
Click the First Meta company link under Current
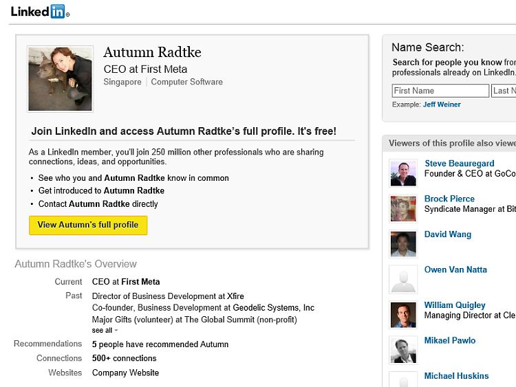coord(140,282)
